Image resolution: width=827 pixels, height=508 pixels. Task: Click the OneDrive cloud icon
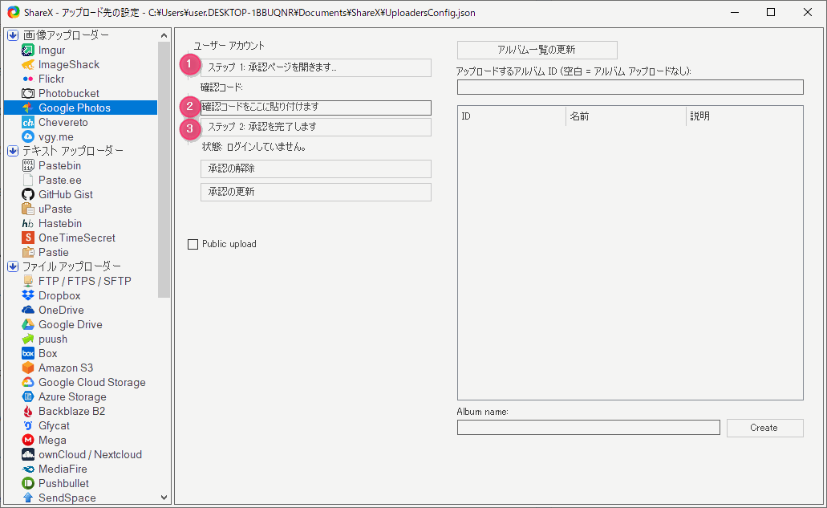[28, 311]
